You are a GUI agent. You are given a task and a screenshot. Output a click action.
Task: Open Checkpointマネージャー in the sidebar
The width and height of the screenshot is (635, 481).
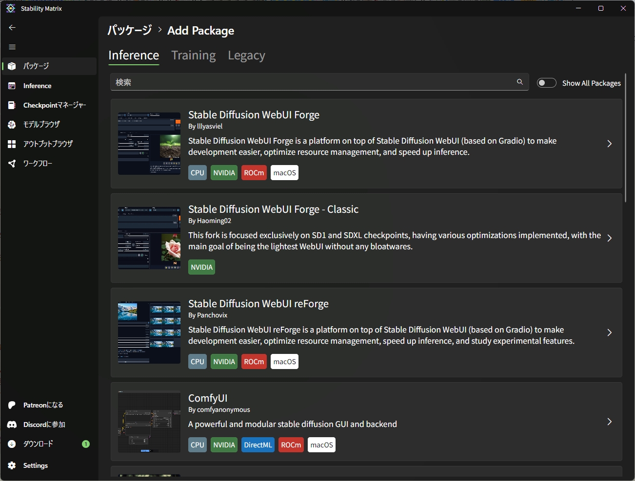point(49,105)
